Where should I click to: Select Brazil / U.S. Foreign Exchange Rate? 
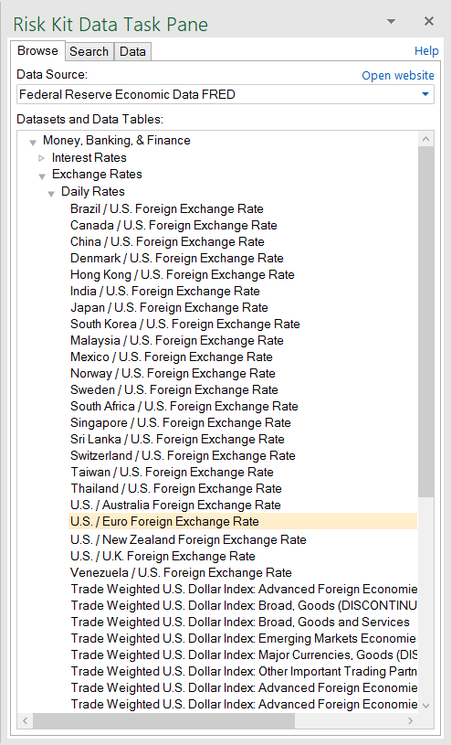pos(167,208)
